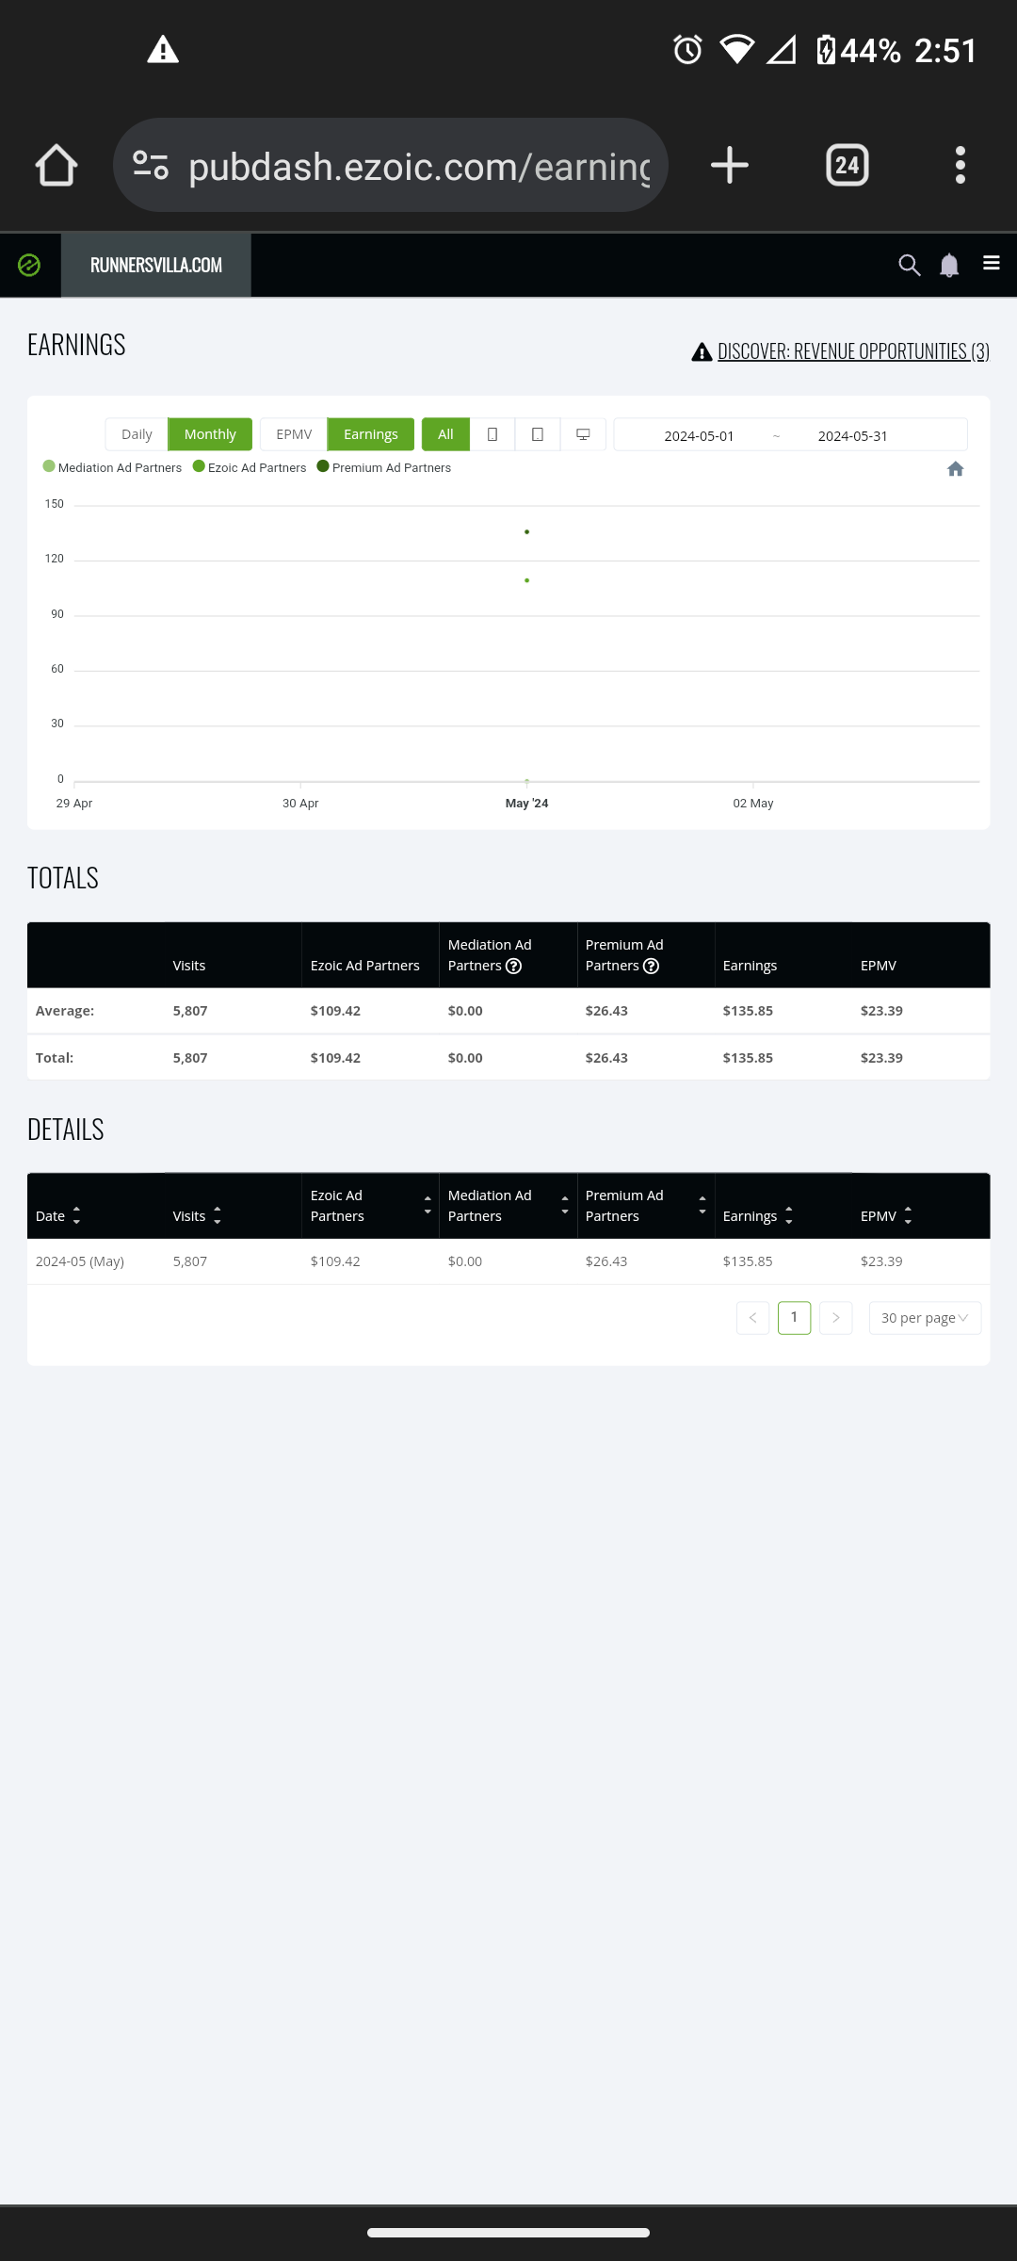Open the 30 per page dropdown
The width and height of the screenshot is (1017, 2261).
pyautogui.click(x=925, y=1318)
